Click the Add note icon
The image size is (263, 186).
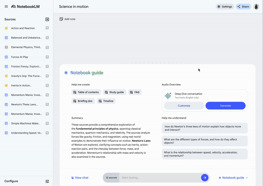(x=61, y=19)
